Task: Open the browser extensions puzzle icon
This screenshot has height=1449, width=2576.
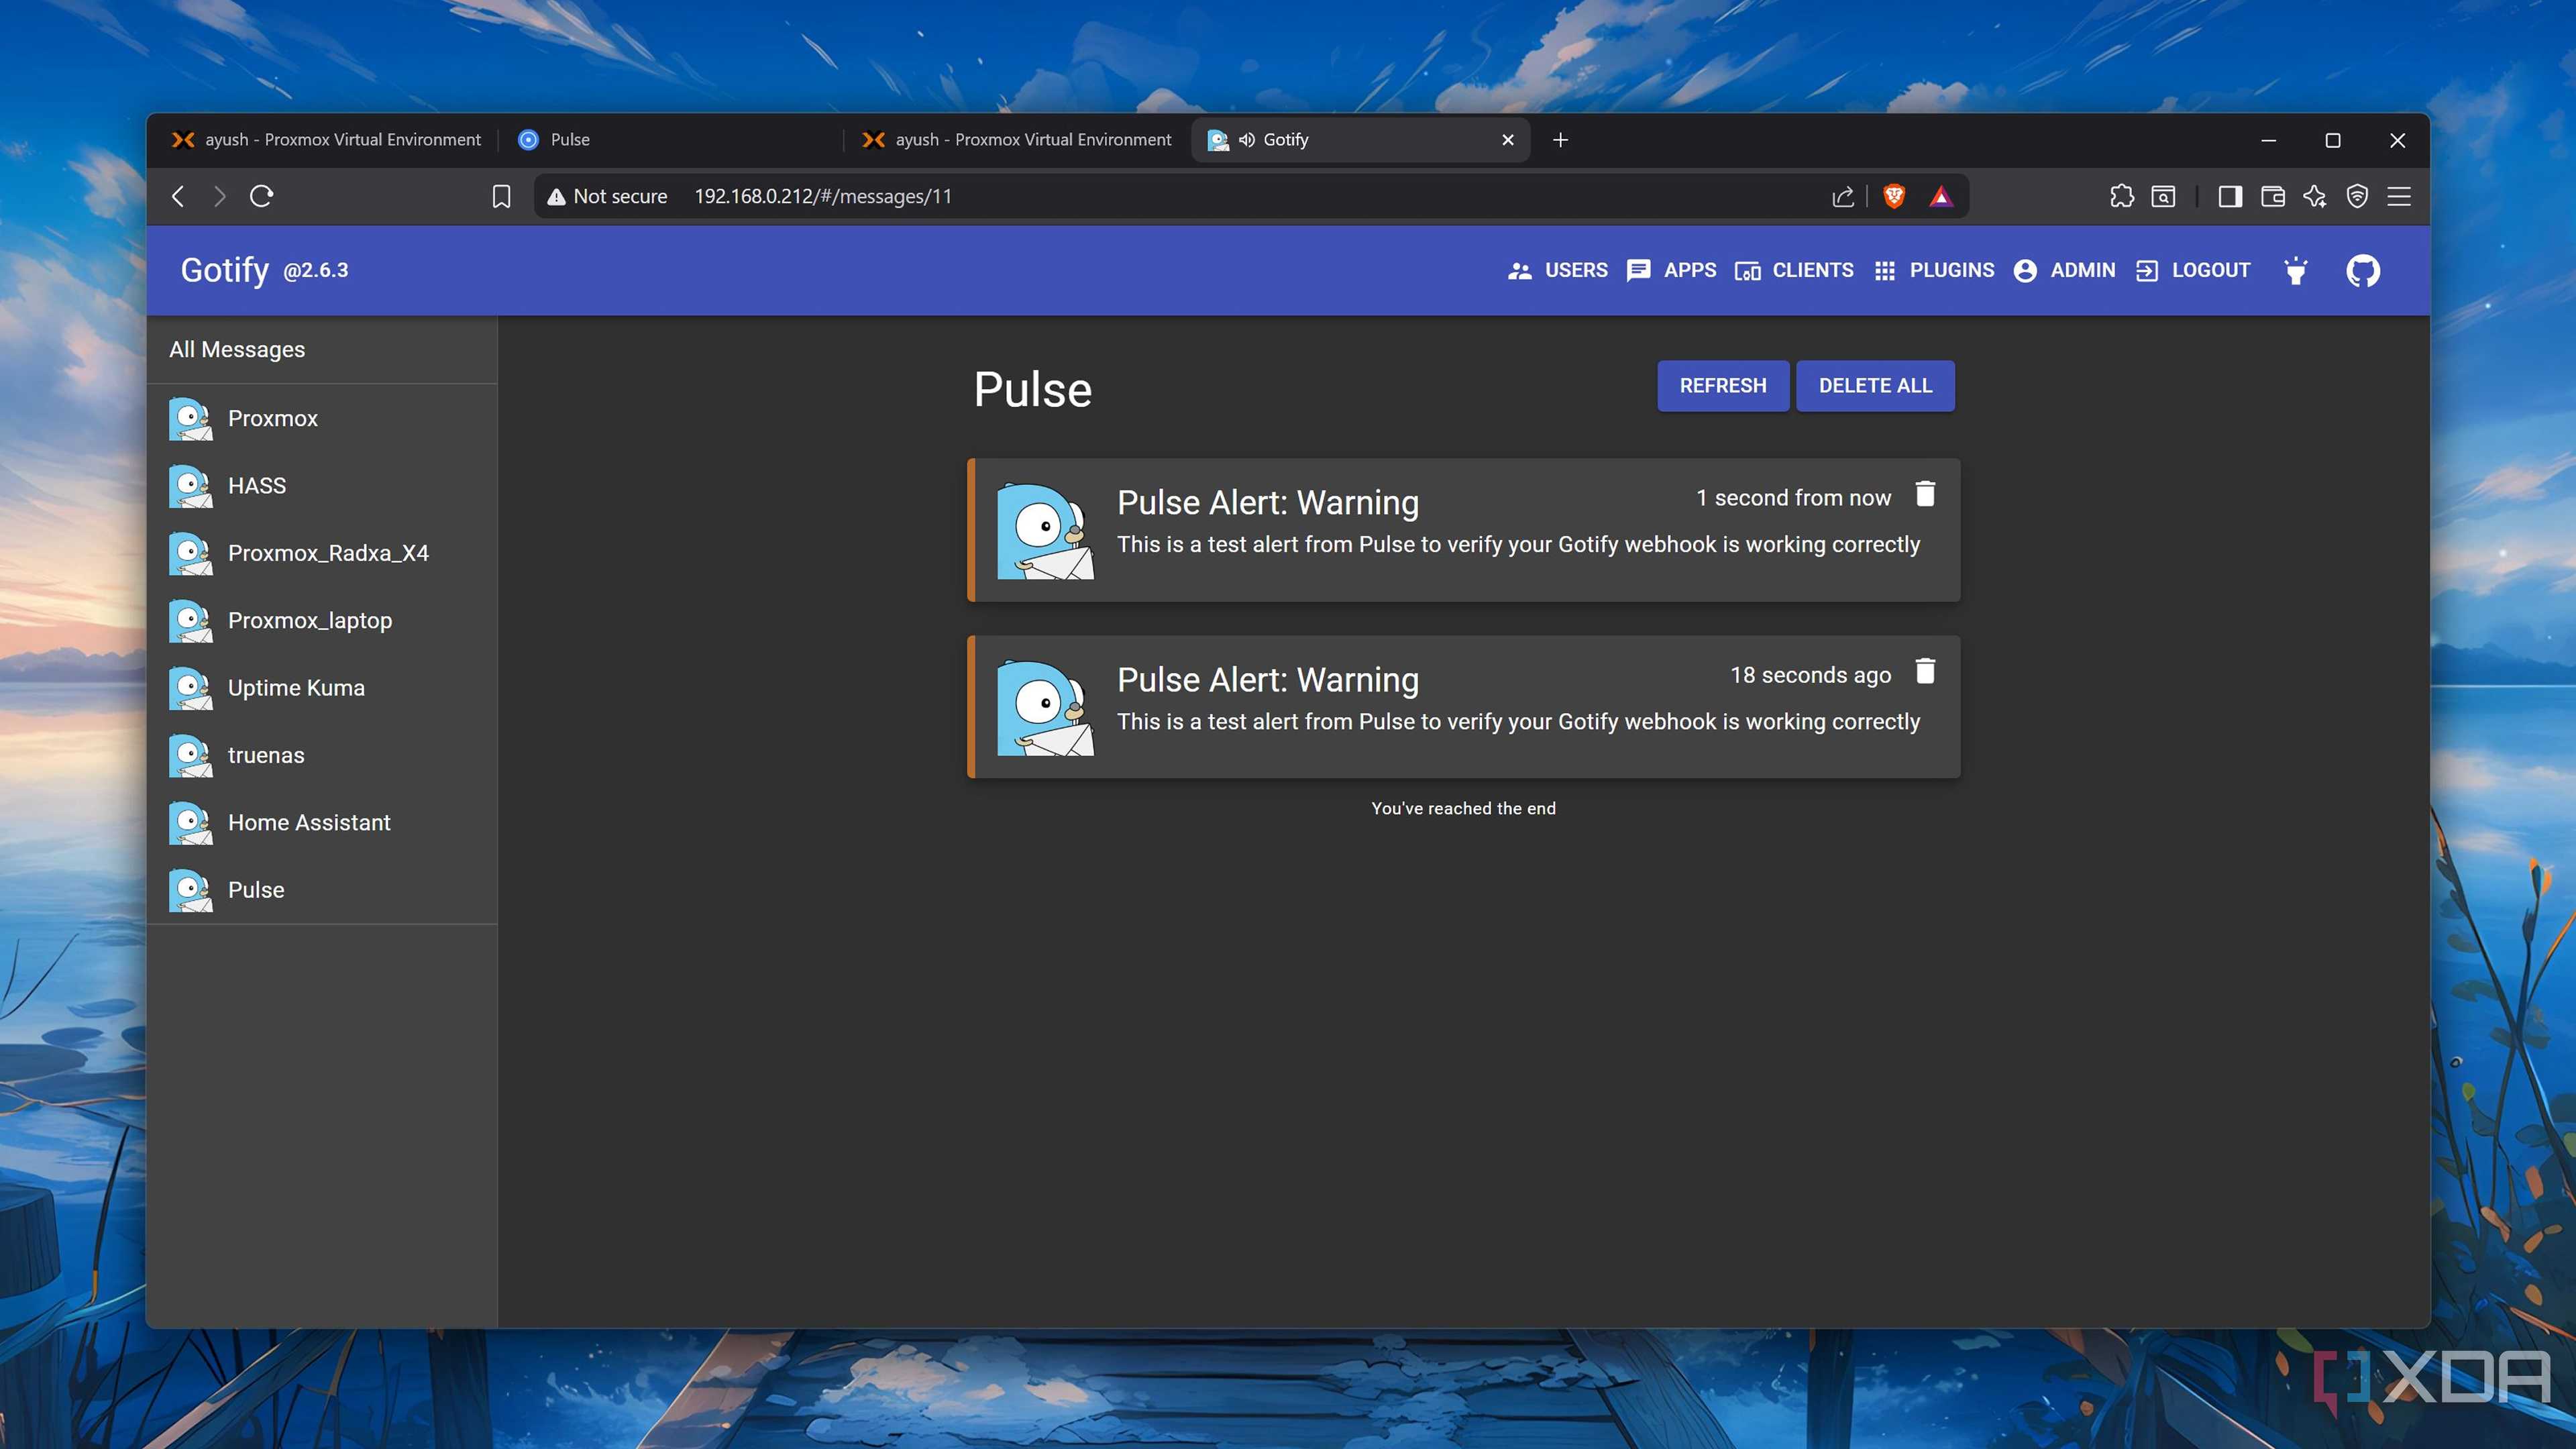Action: point(2122,196)
